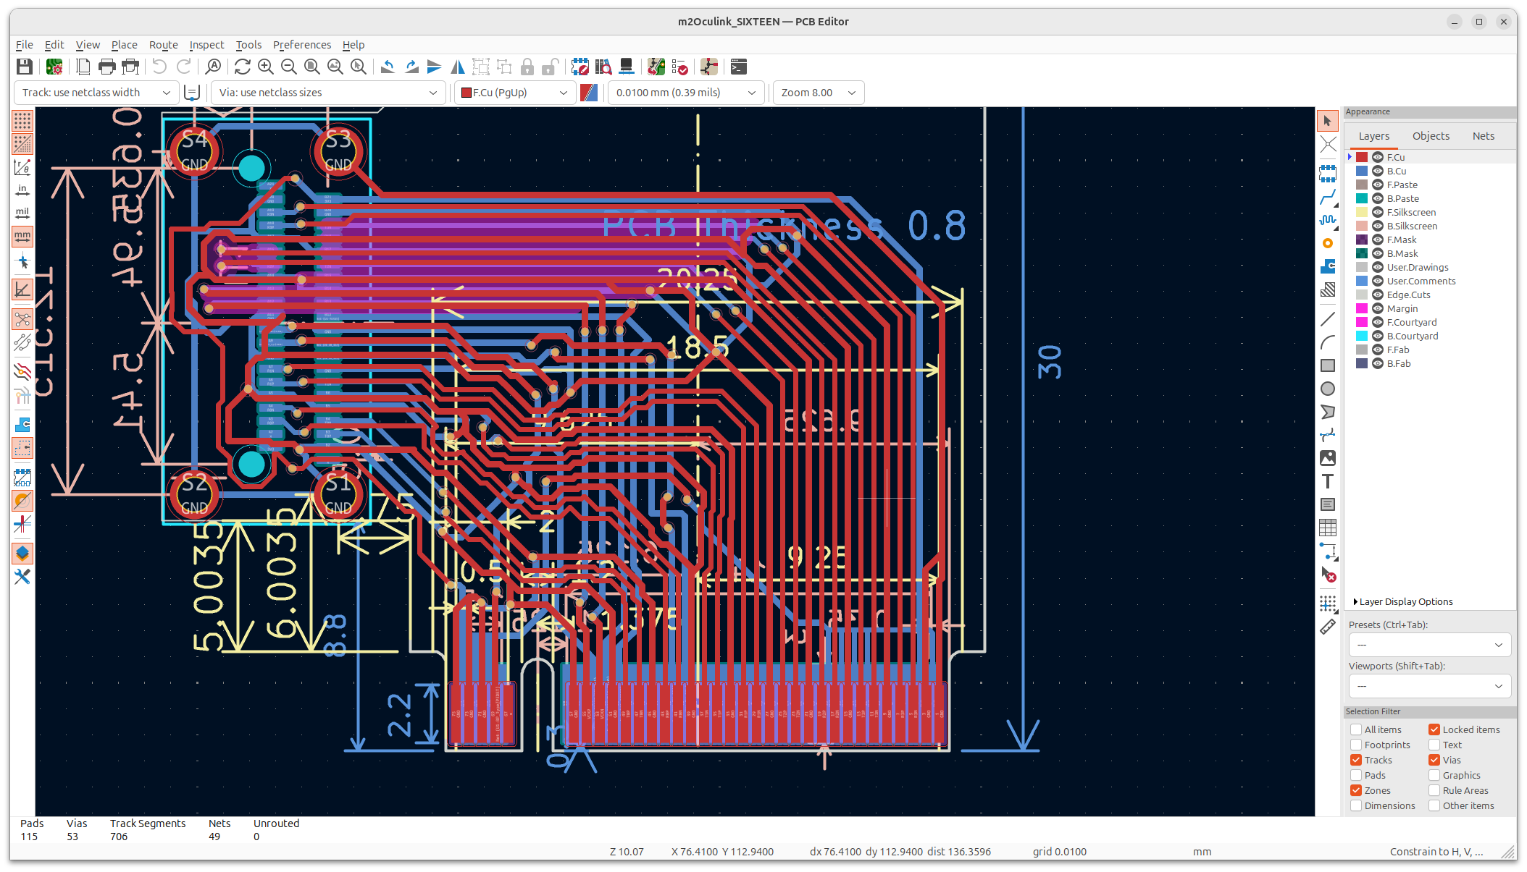The image size is (1527, 872).
Task: Hide the B.Cu layer eye
Action: (1378, 171)
